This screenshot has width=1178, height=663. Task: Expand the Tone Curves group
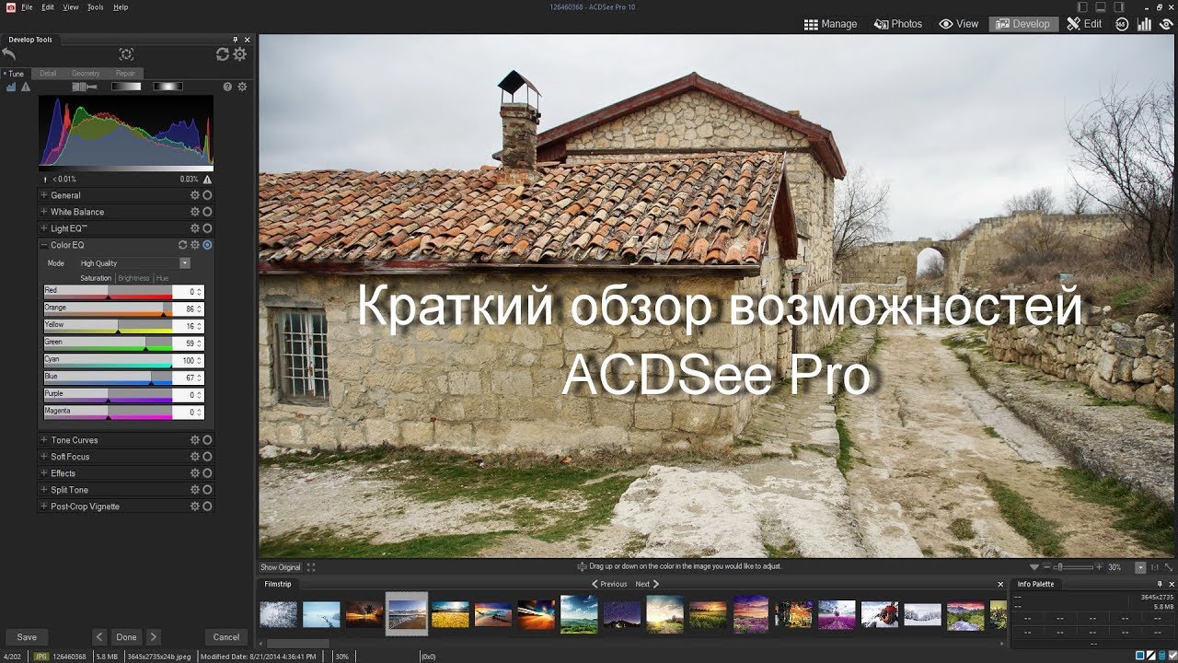pyautogui.click(x=43, y=440)
